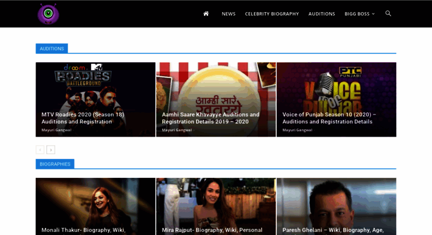Open Paresh Ghelani biography article title
432x235 pixels.
333,230
